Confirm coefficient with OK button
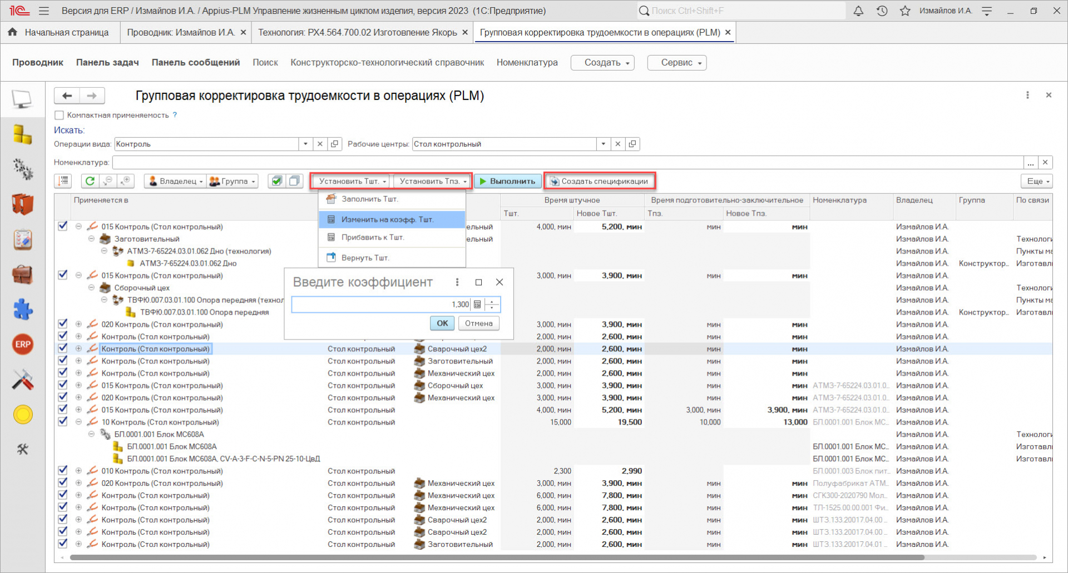 point(442,323)
